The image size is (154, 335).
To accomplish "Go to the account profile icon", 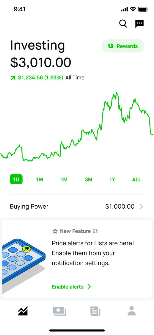I will coord(132,311).
